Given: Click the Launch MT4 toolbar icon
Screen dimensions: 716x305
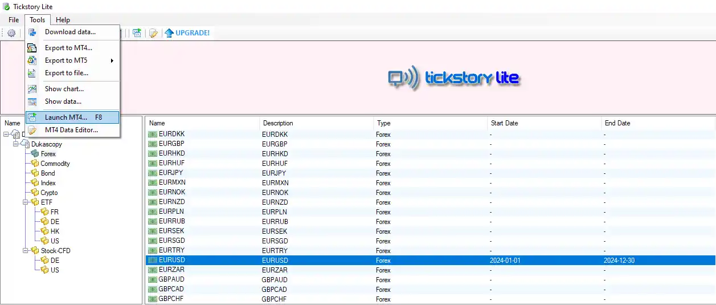Looking at the screenshot, I should [x=137, y=33].
